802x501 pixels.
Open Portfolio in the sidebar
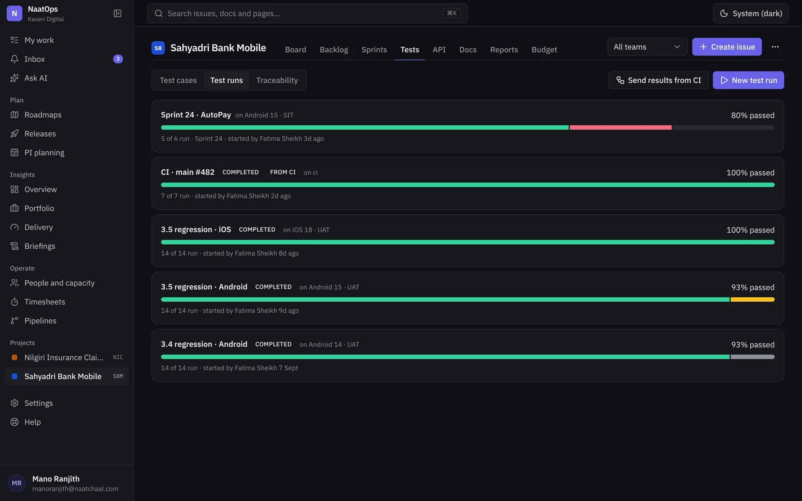pos(66,208)
